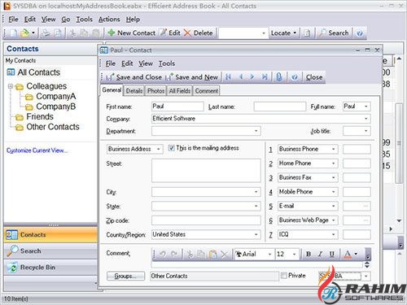The width and height of the screenshot is (407, 305).
Task: Click the Search button in main toolbar
Action: tap(335, 33)
